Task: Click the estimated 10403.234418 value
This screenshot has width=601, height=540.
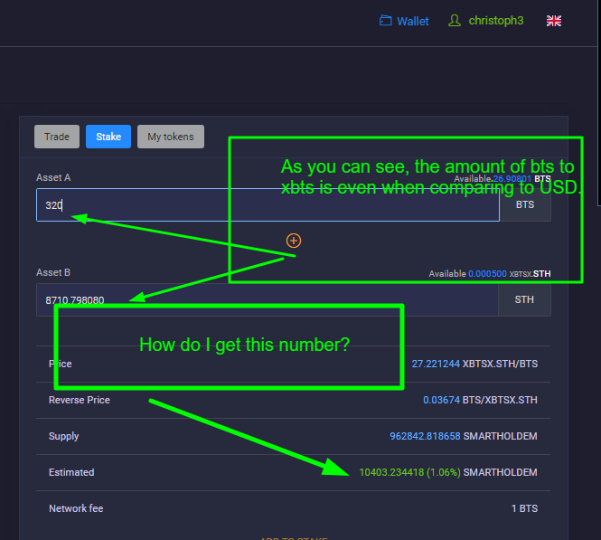Action: 391,472
